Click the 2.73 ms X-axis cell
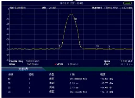Screen dimensions: 135x98 (74, 88)
